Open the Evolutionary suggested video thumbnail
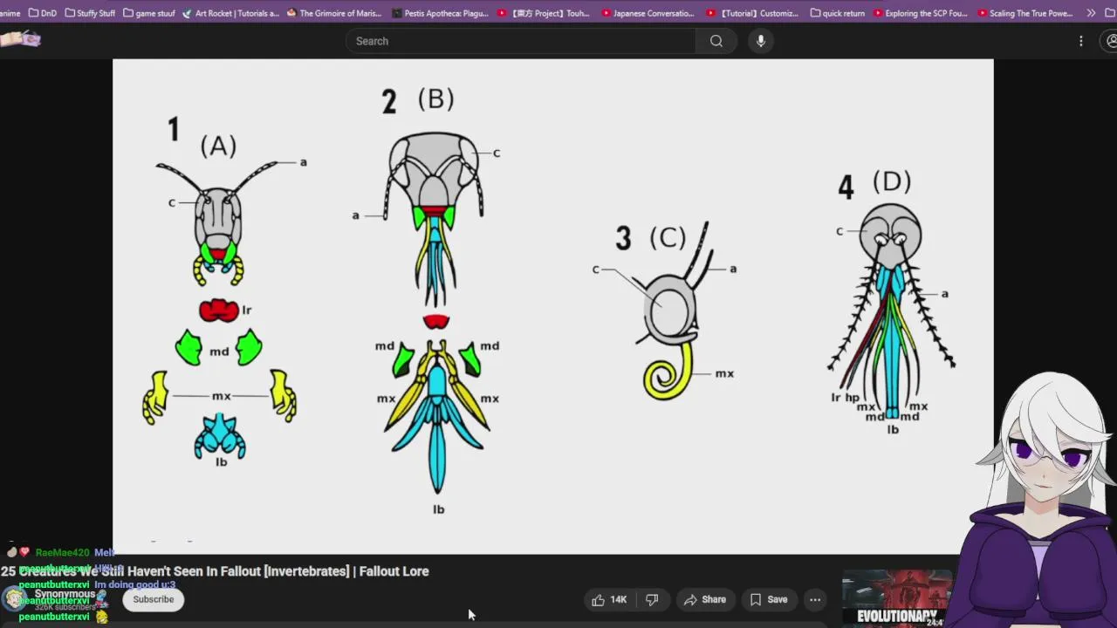The height and width of the screenshot is (628, 1117). [x=896, y=598]
